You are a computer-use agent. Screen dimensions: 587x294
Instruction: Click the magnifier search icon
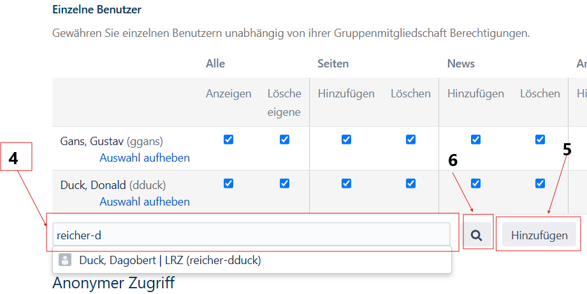(476, 235)
